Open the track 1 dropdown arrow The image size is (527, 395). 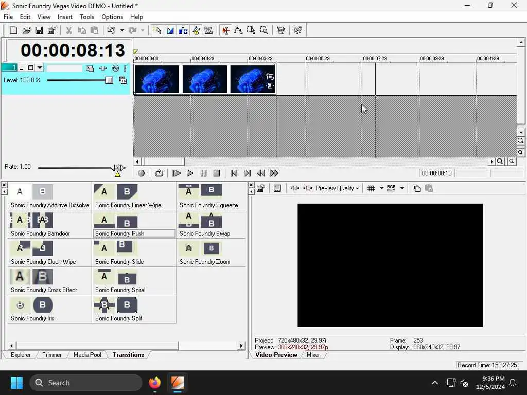(40, 68)
